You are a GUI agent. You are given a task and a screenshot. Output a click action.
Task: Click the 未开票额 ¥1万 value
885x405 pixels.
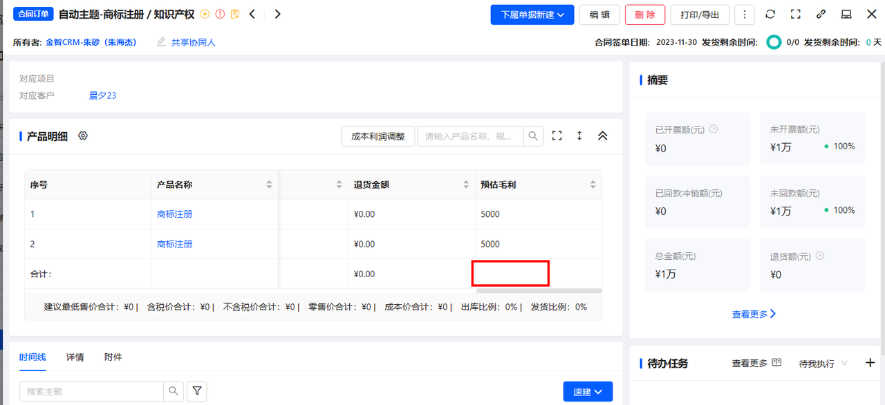click(781, 147)
